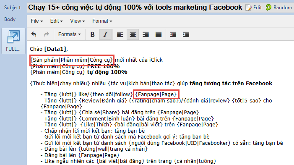Open the Format menu
Viewport: 294px width, 165px height.
point(102,21)
